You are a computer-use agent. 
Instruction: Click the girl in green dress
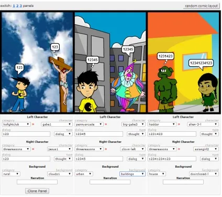[x=208, y=92]
